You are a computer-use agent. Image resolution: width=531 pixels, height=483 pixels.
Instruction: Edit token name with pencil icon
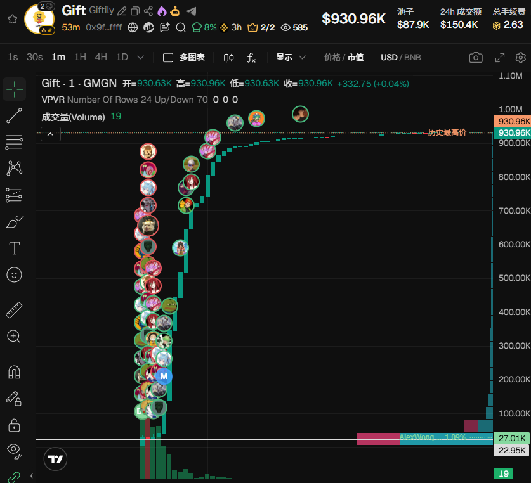(122, 11)
